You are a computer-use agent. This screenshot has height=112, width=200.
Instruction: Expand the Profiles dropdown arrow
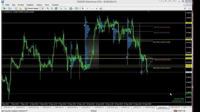click(x=12, y=9)
